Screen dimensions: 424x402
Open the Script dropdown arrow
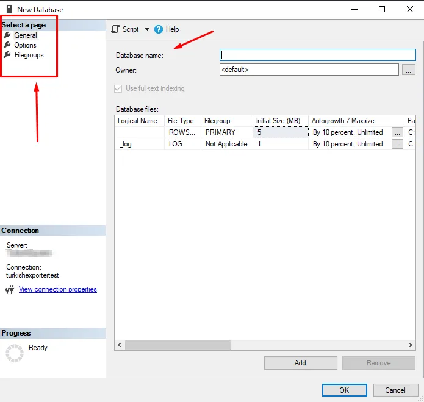(x=147, y=29)
